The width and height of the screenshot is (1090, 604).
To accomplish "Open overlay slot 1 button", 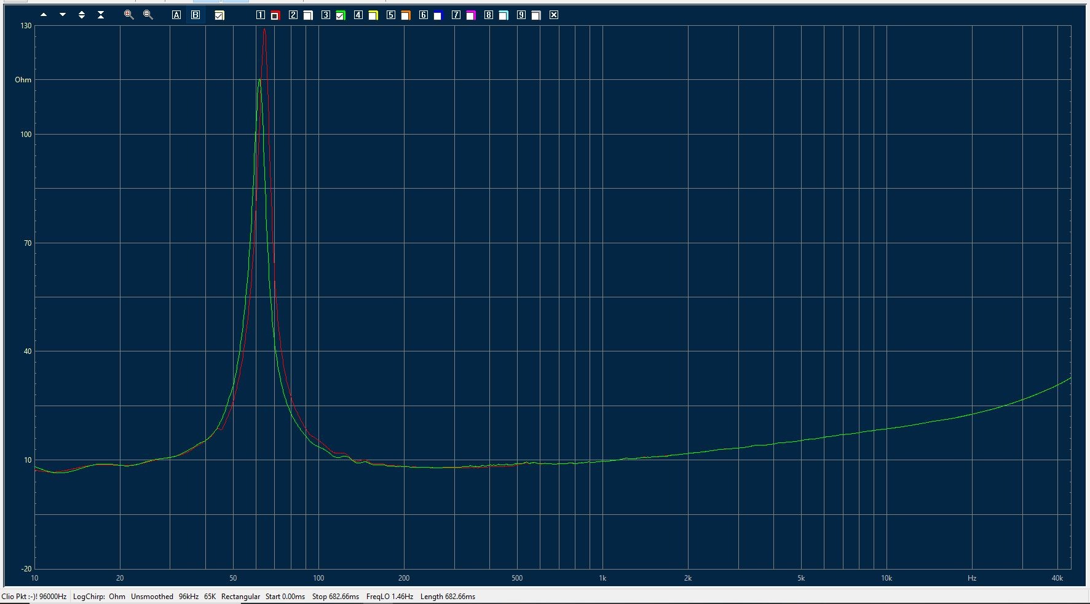I will click(x=261, y=15).
